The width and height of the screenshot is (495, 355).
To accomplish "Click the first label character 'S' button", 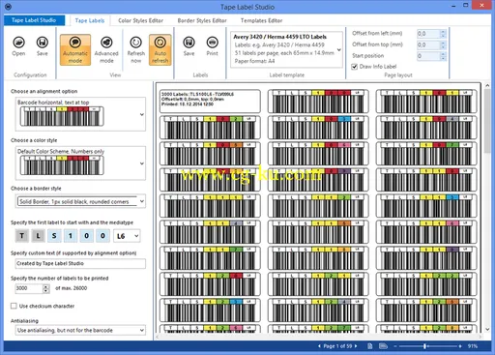I will tap(54, 236).
